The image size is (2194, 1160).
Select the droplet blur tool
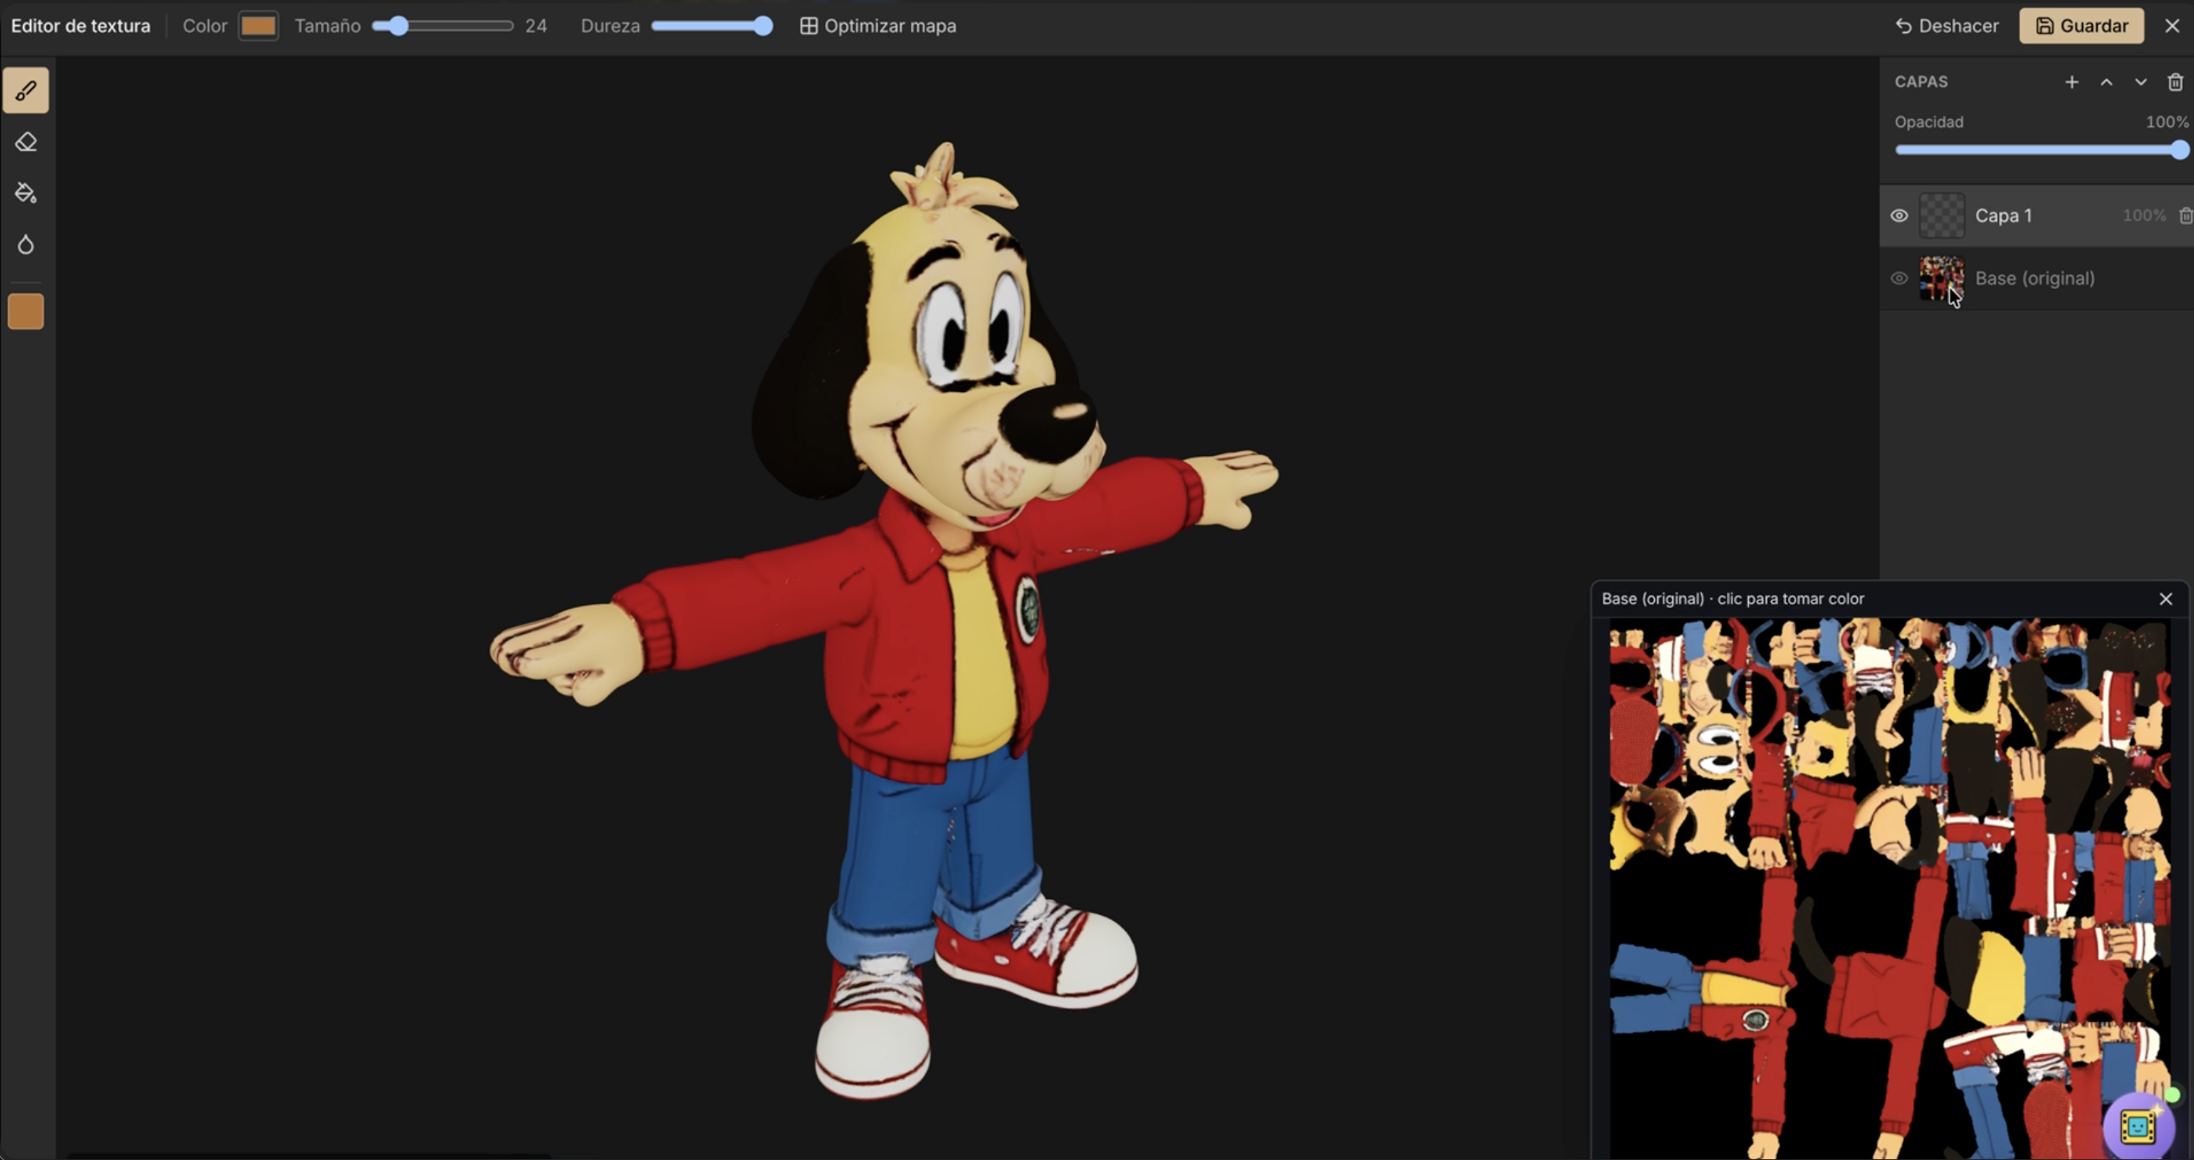pyautogui.click(x=25, y=245)
